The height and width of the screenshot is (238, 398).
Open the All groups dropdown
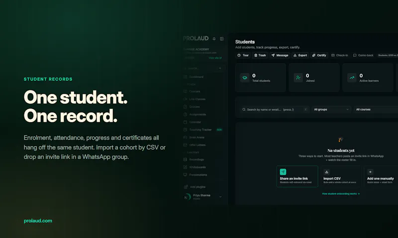pos(331,109)
